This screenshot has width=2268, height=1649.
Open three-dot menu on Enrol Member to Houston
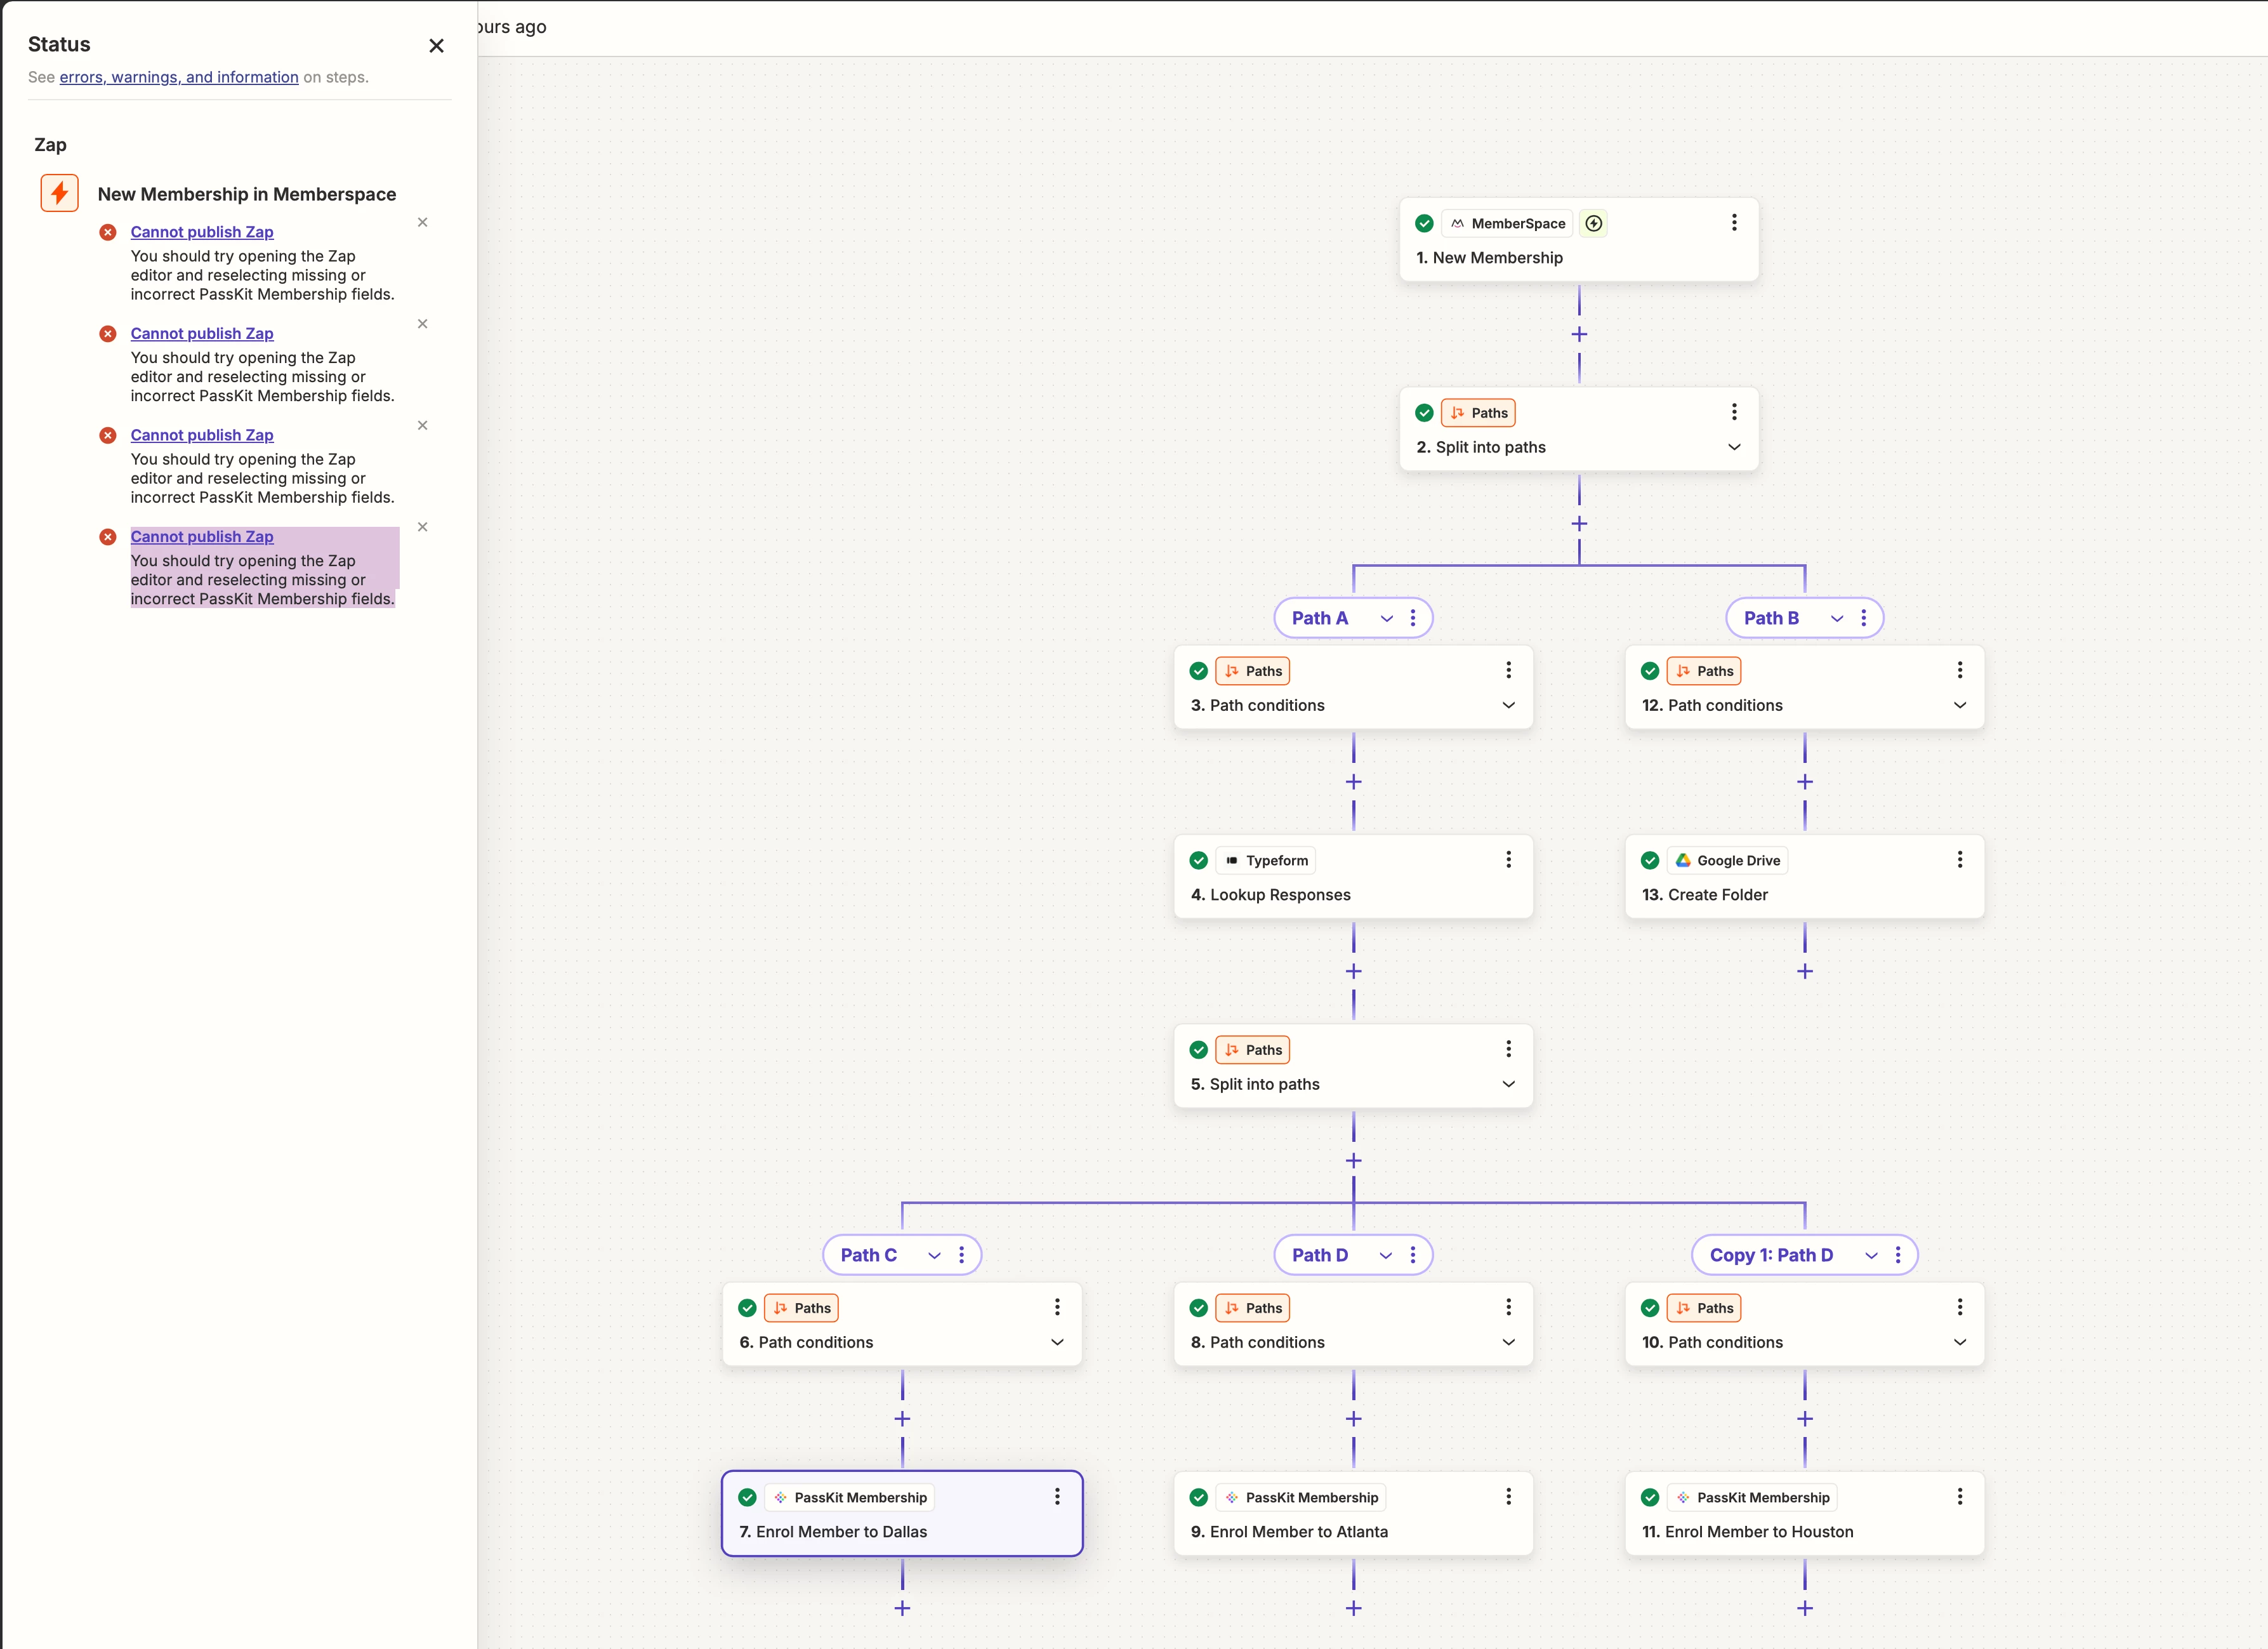[1959, 1497]
